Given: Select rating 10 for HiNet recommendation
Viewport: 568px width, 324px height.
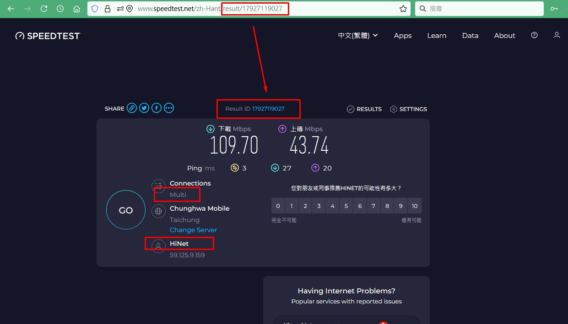Looking at the screenshot, I should click(x=415, y=206).
